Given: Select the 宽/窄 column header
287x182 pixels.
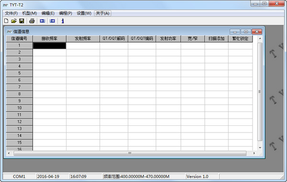Looking at the screenshot, I should pos(193,39).
